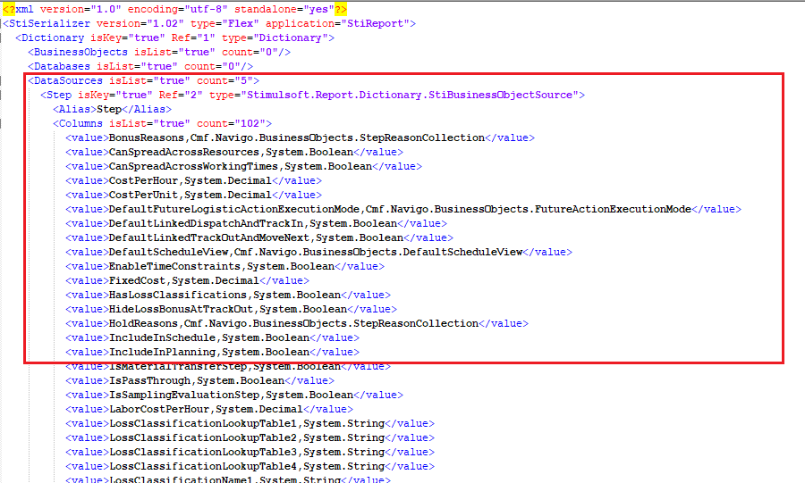Click the FutureActionExecutionMode type name
The width and height of the screenshot is (805, 483).
(x=613, y=210)
